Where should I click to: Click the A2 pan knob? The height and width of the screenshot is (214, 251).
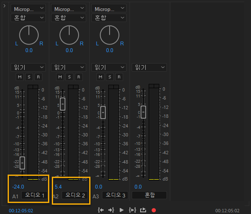pyautogui.click(x=69, y=35)
